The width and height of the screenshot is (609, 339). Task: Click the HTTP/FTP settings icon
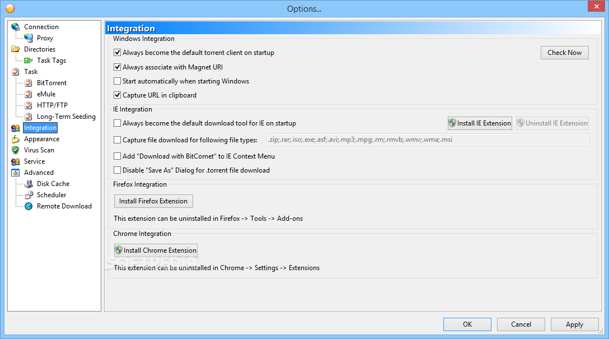coord(29,105)
